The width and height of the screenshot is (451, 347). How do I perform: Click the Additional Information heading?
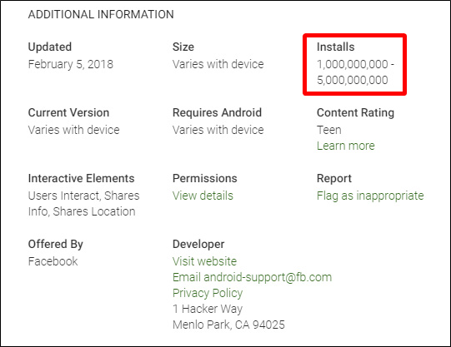coord(101,14)
